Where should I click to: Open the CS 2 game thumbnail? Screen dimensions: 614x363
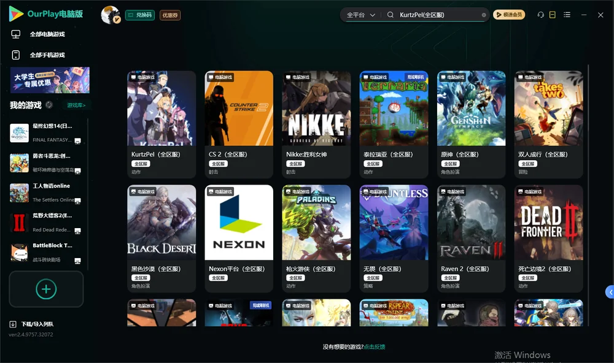pos(239,109)
